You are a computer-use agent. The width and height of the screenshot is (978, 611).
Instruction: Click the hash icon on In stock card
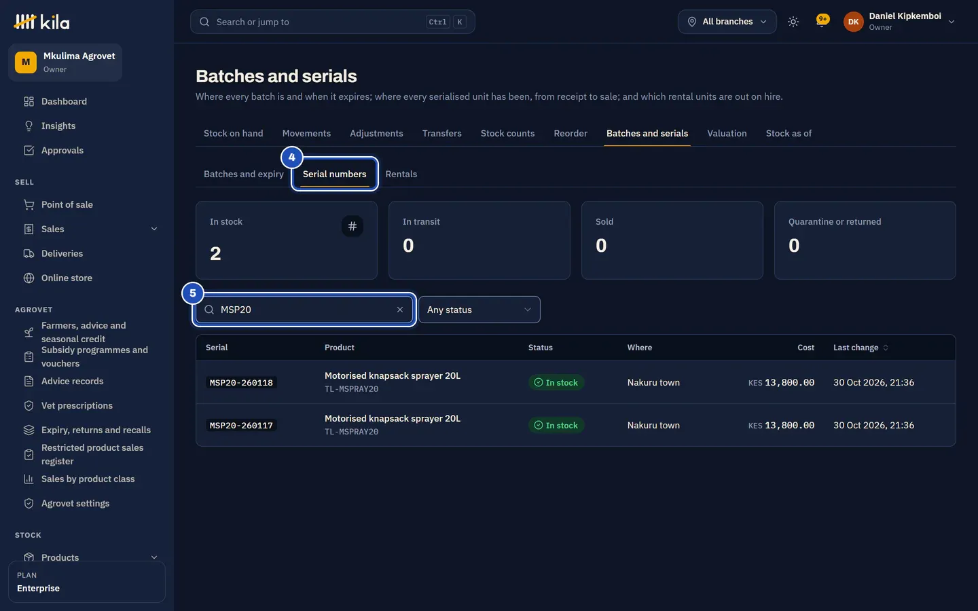(x=352, y=226)
